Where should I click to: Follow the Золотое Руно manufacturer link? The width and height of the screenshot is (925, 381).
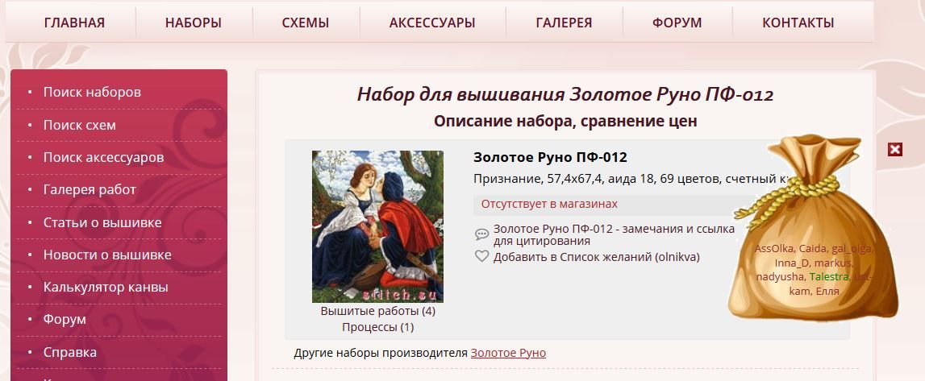pyautogui.click(x=509, y=353)
